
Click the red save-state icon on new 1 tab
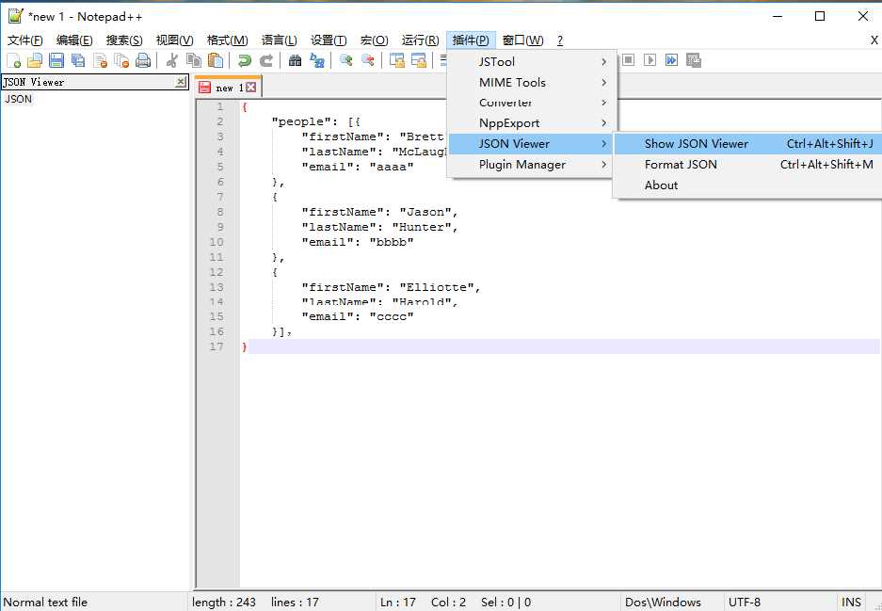(x=205, y=88)
